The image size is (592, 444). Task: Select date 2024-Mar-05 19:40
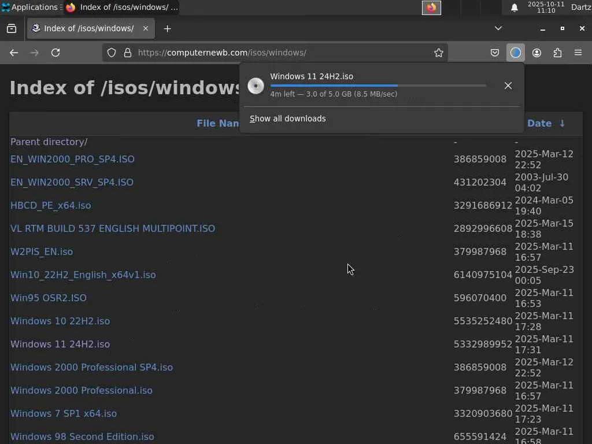pos(544,205)
